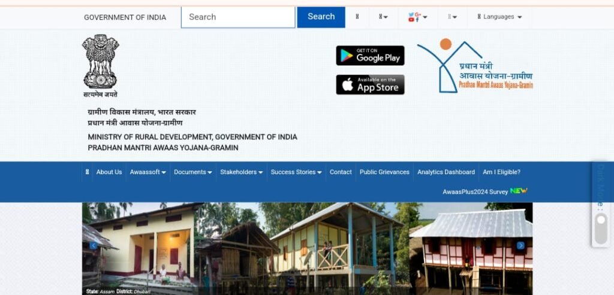This screenshot has width=614, height=295.
Task: Click the blue Search button
Action: pos(321,17)
